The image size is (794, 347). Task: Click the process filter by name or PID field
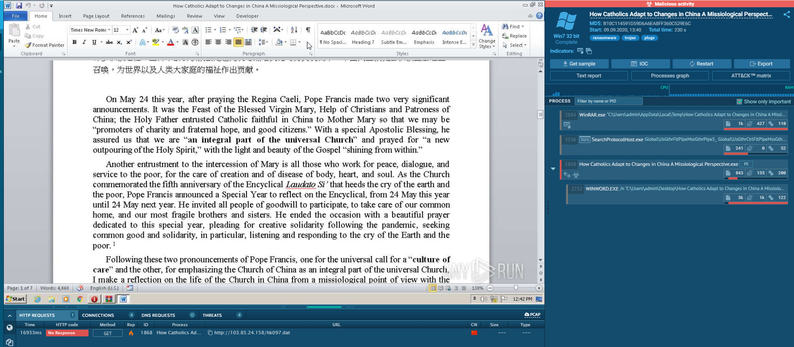[x=608, y=101]
